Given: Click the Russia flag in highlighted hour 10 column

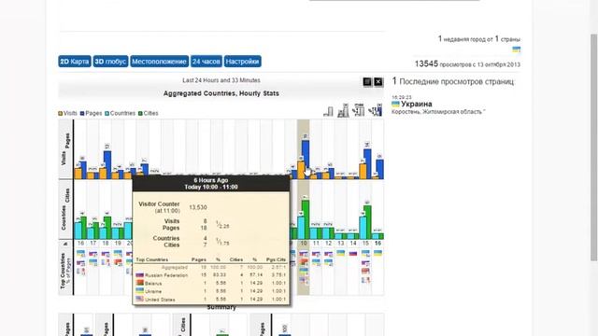Looking at the screenshot, I should click(x=303, y=254).
